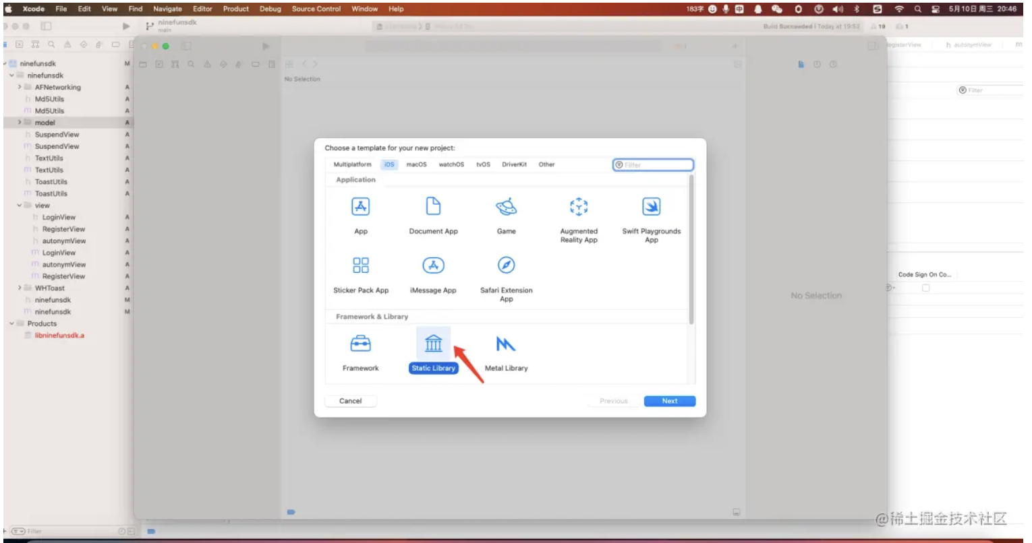This screenshot has width=1032, height=543.
Task: Open the autonymView editor tab
Action: tap(969, 44)
